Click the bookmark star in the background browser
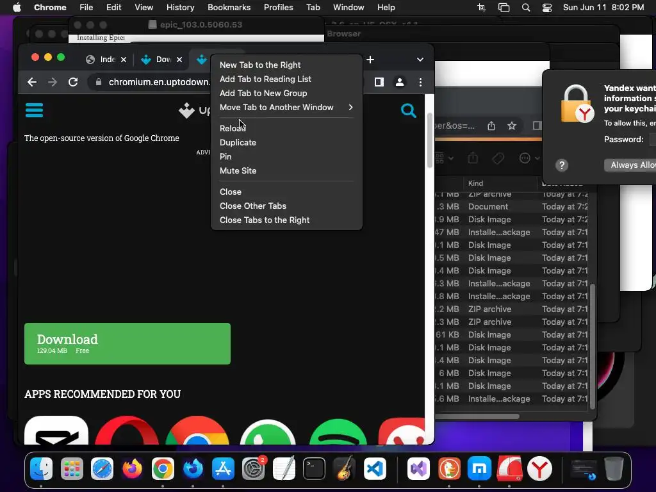This screenshot has height=492, width=656. coord(512,126)
